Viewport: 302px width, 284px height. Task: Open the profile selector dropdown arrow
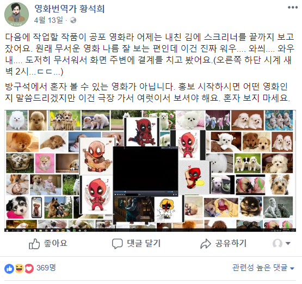click(288, 243)
